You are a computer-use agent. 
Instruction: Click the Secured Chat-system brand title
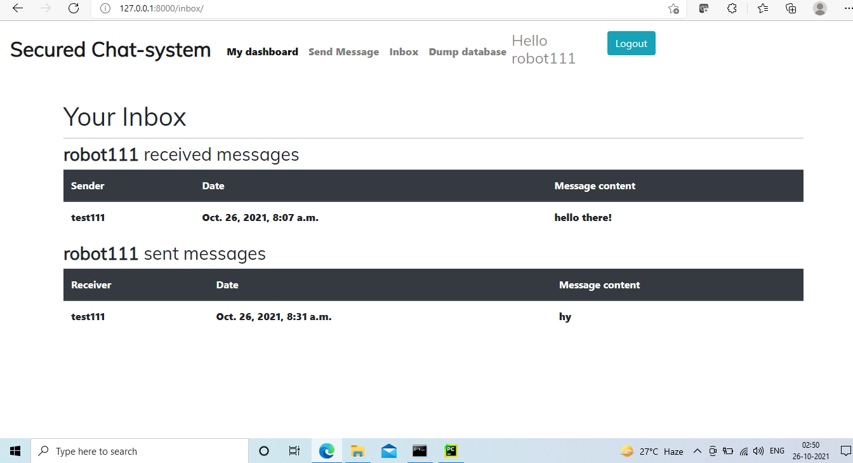pyautogui.click(x=110, y=50)
